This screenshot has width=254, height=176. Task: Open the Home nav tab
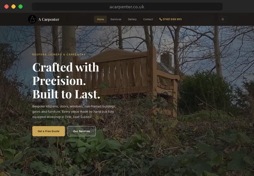(100, 19)
